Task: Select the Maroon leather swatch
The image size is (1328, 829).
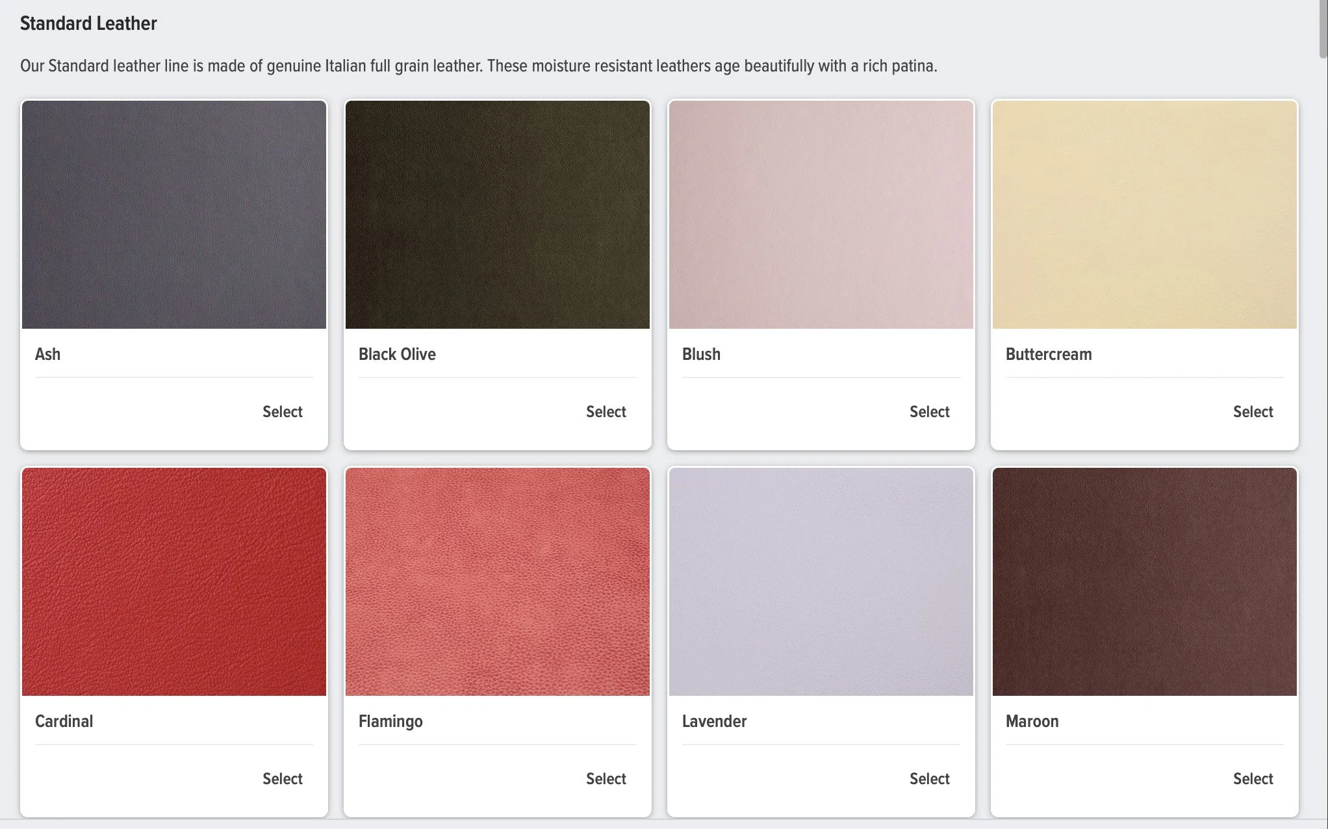Action: 1253,778
